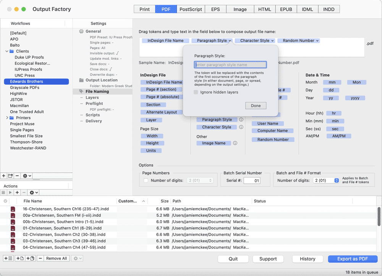Add a new action in Actions panel
Image resolution: width=382 pixels, height=276 pixels.
(x=17, y=193)
